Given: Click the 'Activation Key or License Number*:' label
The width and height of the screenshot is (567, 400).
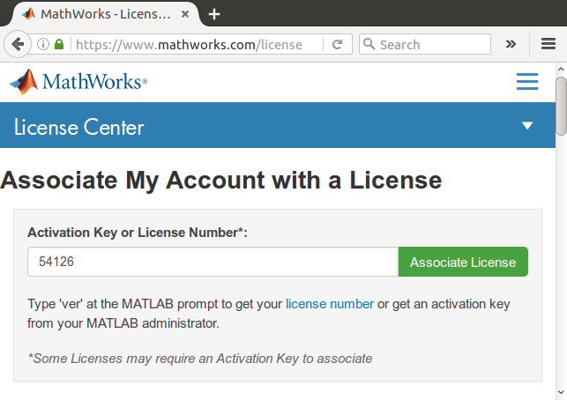Looking at the screenshot, I should click(x=138, y=233).
